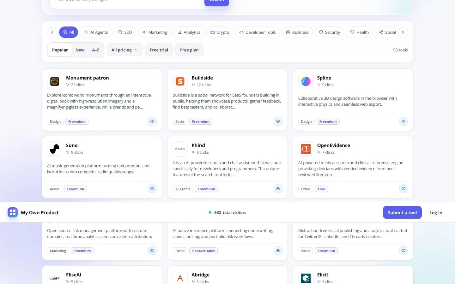Screen dimensions: 455x284
Task: Sort tools by New
Action: click(80, 50)
